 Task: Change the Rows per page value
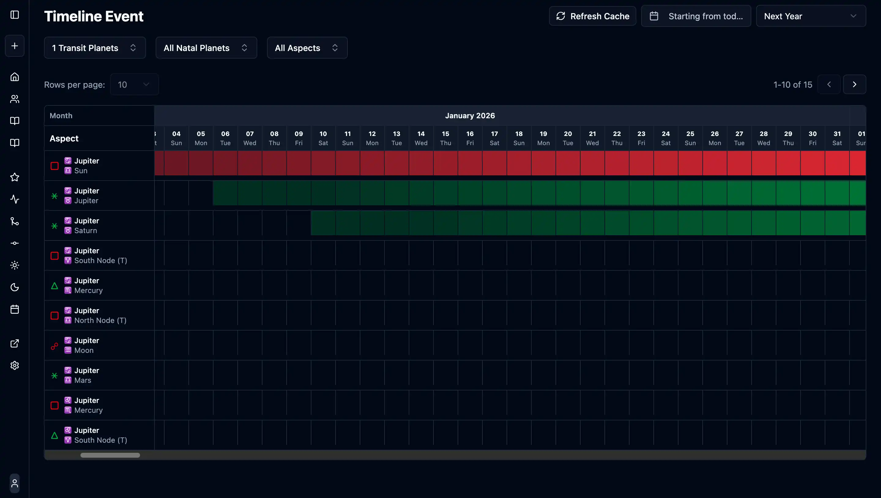click(x=134, y=84)
